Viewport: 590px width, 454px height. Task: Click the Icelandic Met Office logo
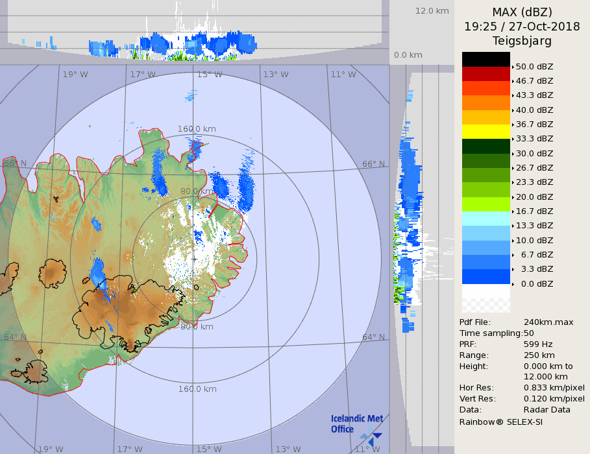click(x=357, y=428)
